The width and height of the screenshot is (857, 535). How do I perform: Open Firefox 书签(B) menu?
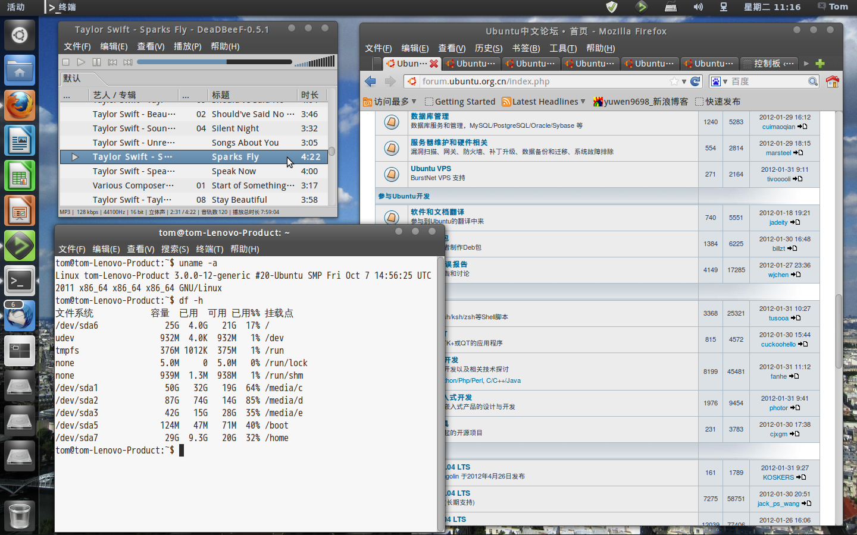(526, 48)
